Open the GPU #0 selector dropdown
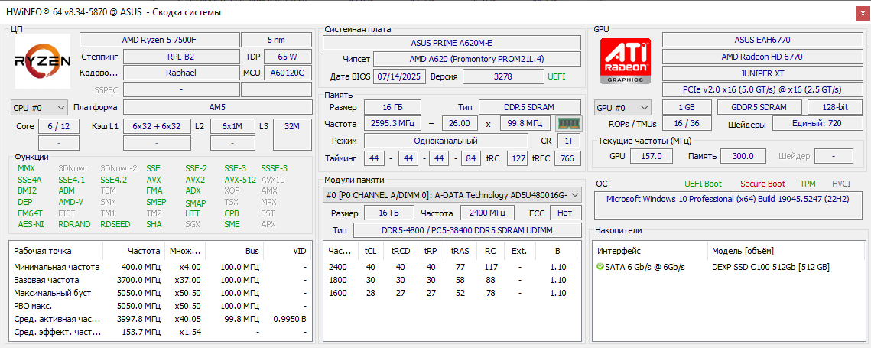Image resolution: width=871 pixels, height=348 pixels. click(622, 107)
